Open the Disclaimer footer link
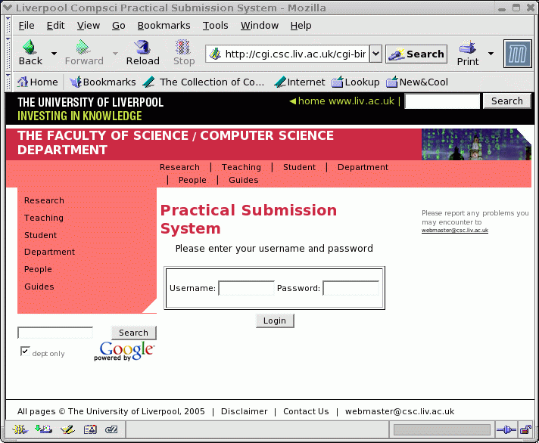 tap(244, 411)
